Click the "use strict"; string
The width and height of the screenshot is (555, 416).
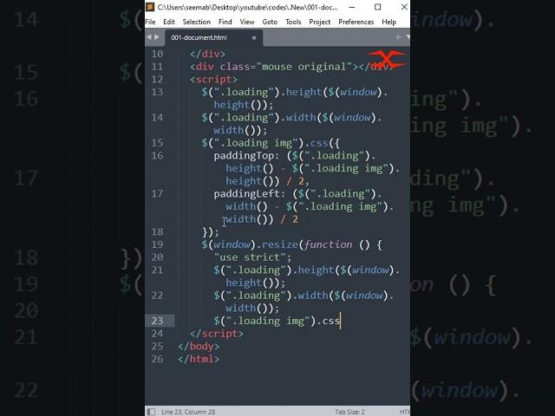point(252,257)
